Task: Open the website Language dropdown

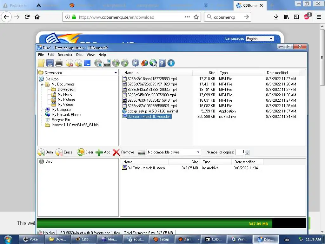Action: (260, 38)
